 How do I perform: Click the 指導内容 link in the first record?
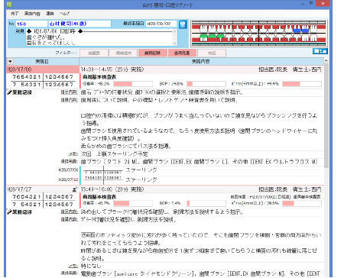69,100
